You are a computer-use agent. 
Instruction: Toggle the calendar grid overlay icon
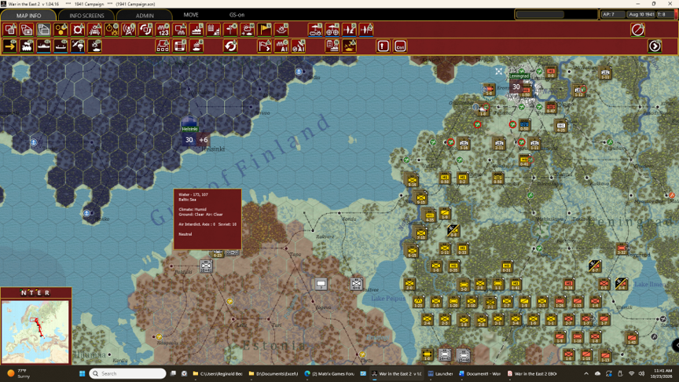point(214,29)
